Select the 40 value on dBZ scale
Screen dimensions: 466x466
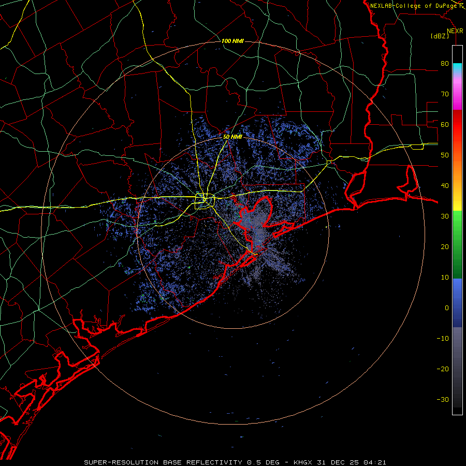[x=445, y=186]
